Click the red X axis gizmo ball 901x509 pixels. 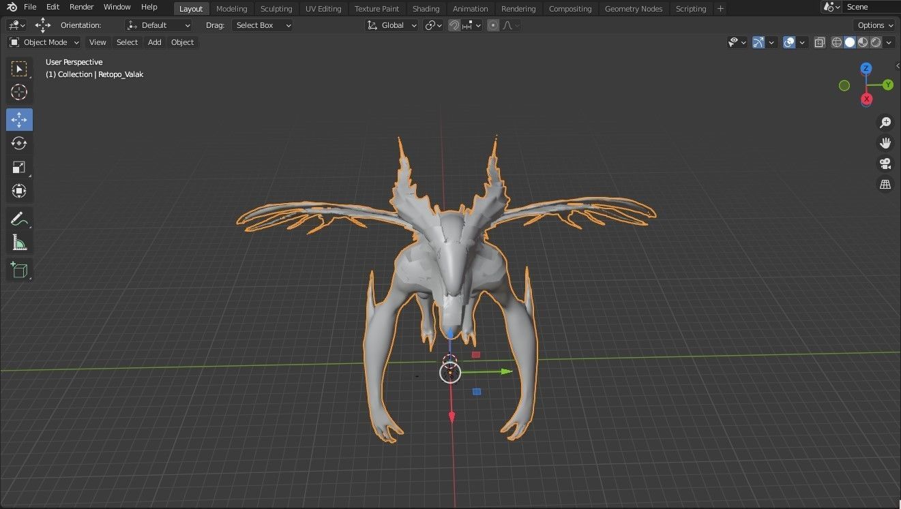[867, 99]
